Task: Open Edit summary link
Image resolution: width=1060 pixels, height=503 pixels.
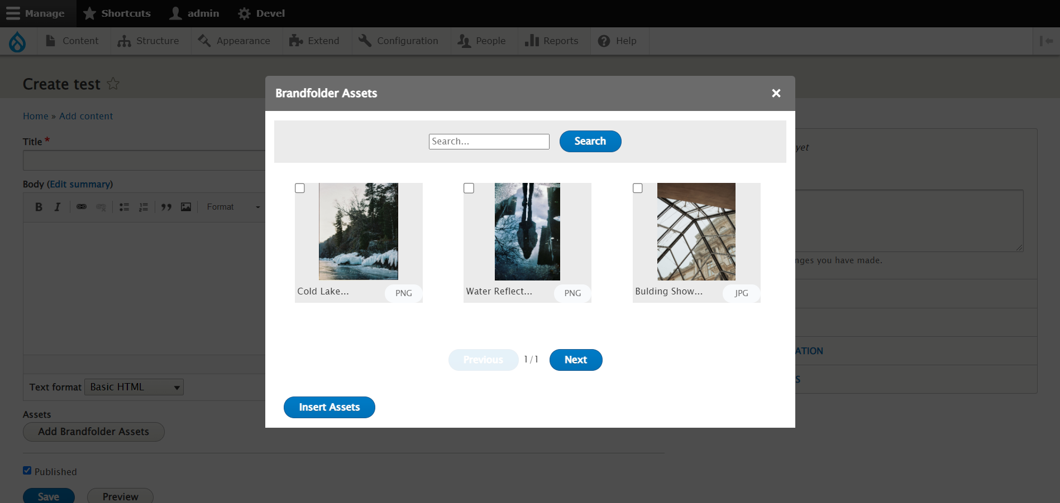Action: coord(80,184)
